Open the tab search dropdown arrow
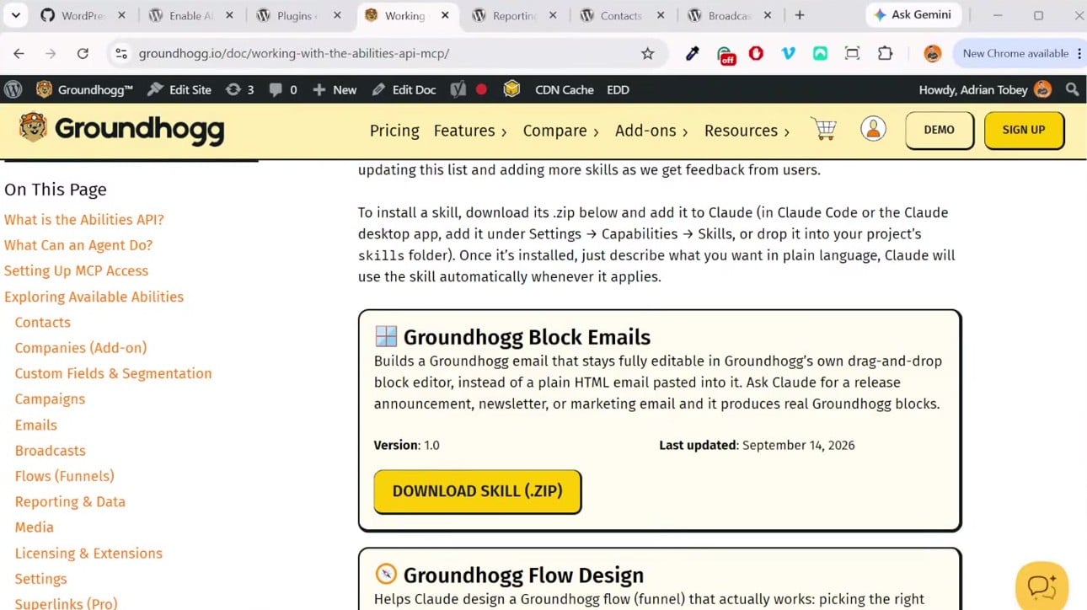Image resolution: width=1087 pixels, height=610 pixels. pyautogui.click(x=16, y=15)
